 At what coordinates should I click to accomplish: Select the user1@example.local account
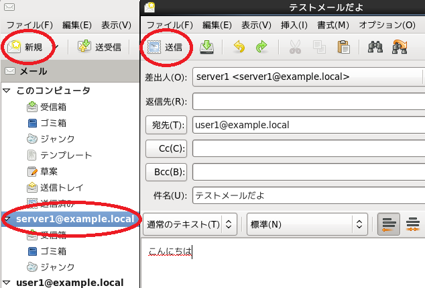click(x=70, y=283)
